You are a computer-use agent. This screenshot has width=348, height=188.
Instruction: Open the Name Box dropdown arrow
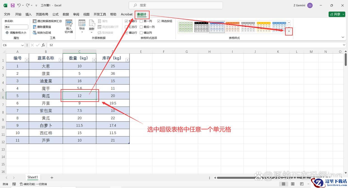point(23,45)
